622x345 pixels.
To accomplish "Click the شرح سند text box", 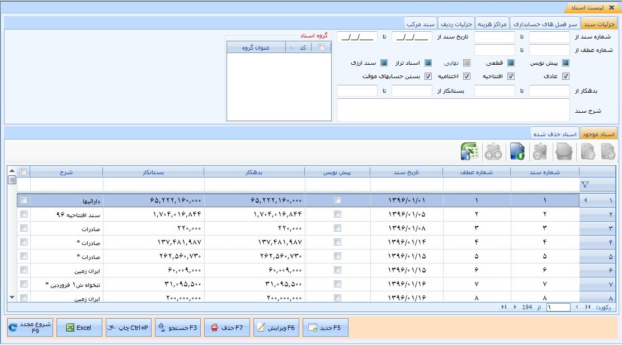I will point(454,110).
